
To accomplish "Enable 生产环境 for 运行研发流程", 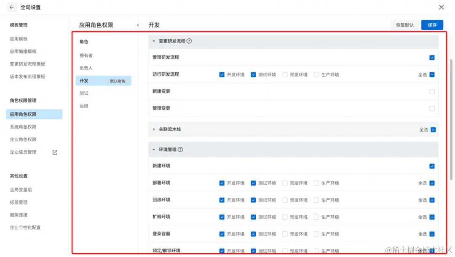I will click(316, 74).
